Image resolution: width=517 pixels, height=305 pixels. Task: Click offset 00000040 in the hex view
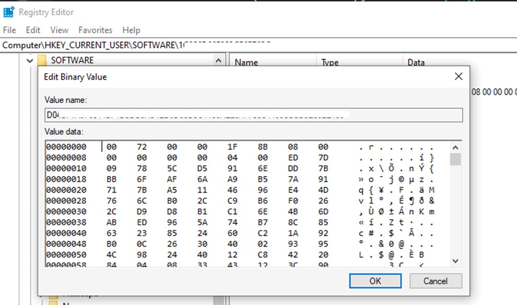click(x=66, y=234)
